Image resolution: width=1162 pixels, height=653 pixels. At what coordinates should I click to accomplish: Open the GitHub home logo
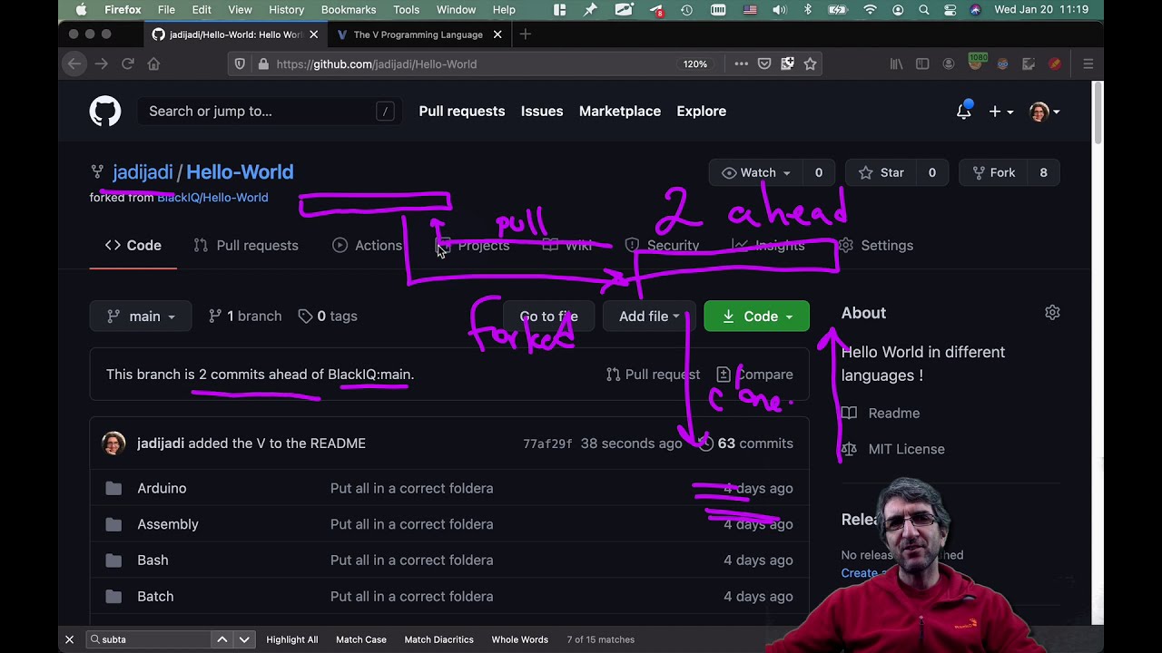105,112
